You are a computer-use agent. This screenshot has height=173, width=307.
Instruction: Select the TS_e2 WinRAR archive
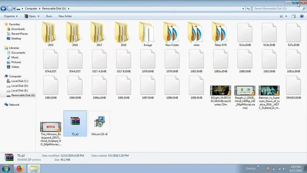point(75,124)
